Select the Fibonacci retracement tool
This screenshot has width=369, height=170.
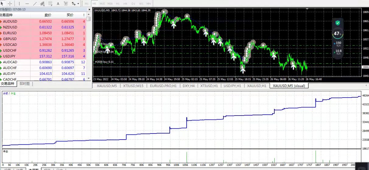[x=50, y=3]
